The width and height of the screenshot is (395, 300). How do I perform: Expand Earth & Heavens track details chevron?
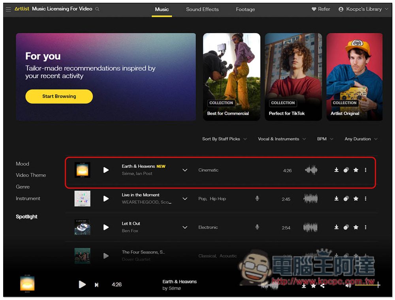click(185, 170)
